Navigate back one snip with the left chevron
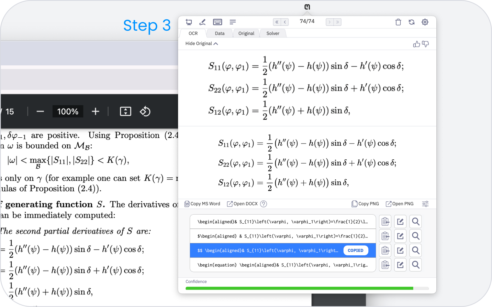 (285, 22)
